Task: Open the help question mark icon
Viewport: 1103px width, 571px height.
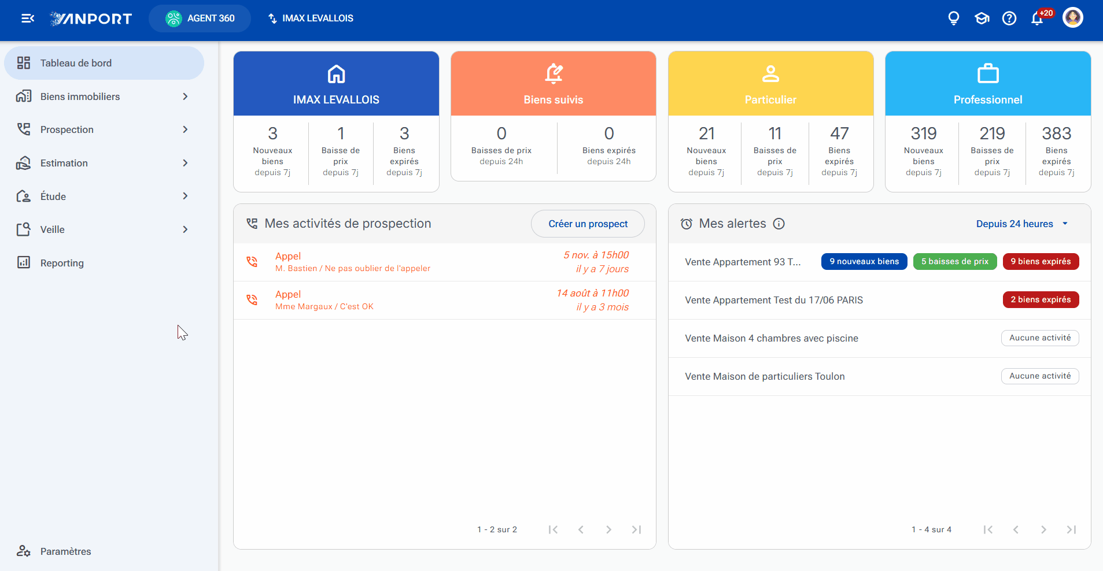Action: pos(1009,18)
